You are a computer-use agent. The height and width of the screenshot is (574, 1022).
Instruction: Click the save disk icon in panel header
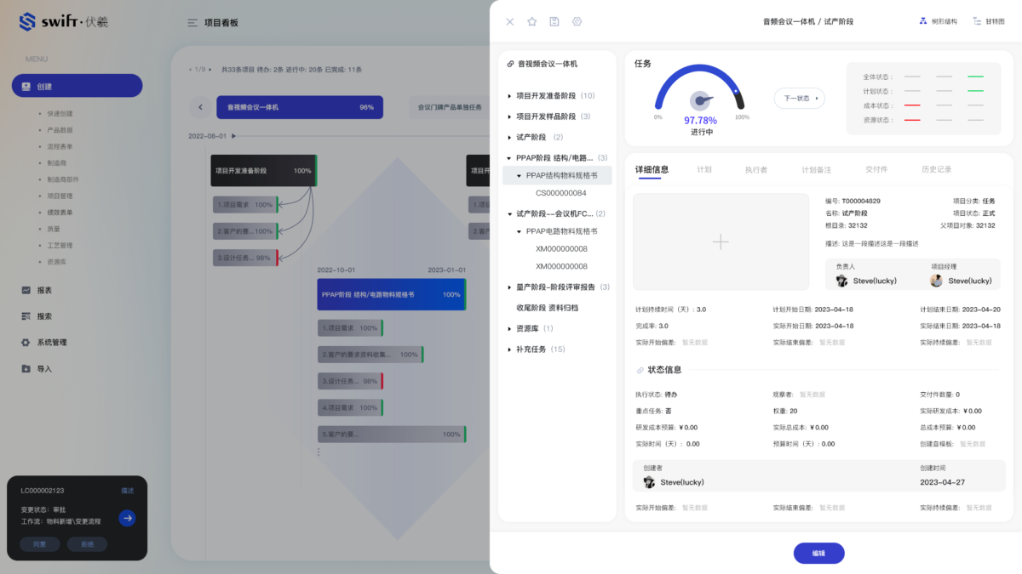554,21
